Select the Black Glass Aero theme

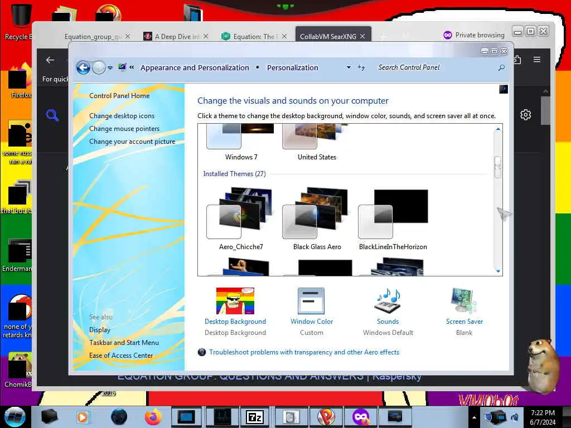tap(317, 218)
